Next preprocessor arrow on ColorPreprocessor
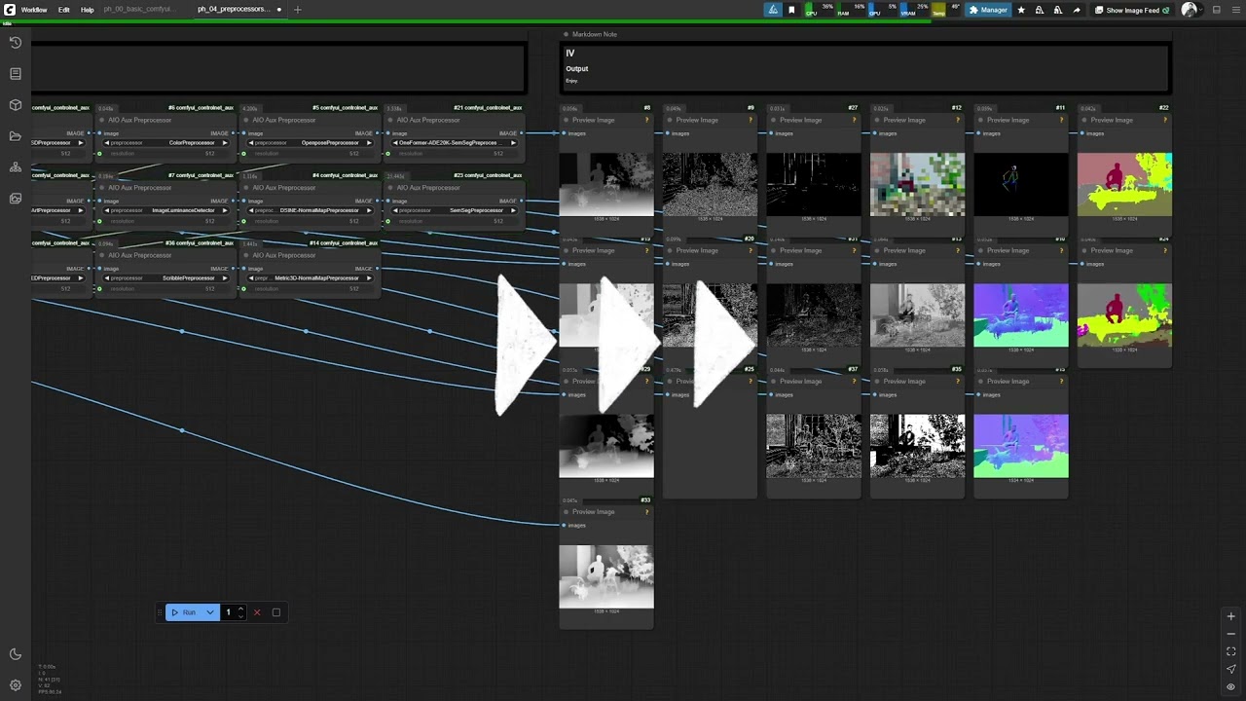Screen dimensions: 1246x701 225,143
